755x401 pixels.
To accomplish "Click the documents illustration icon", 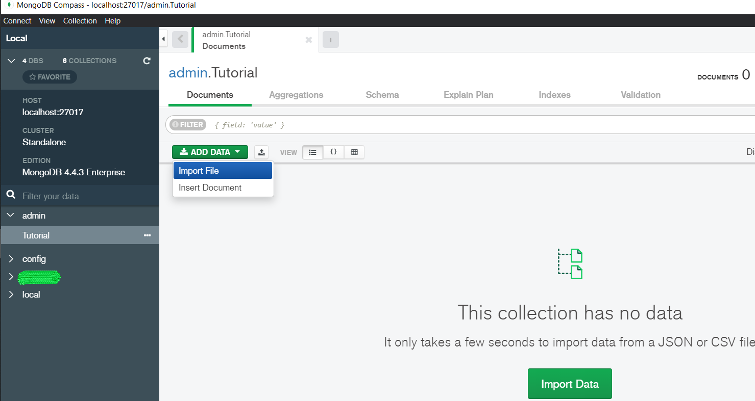I will [570, 263].
